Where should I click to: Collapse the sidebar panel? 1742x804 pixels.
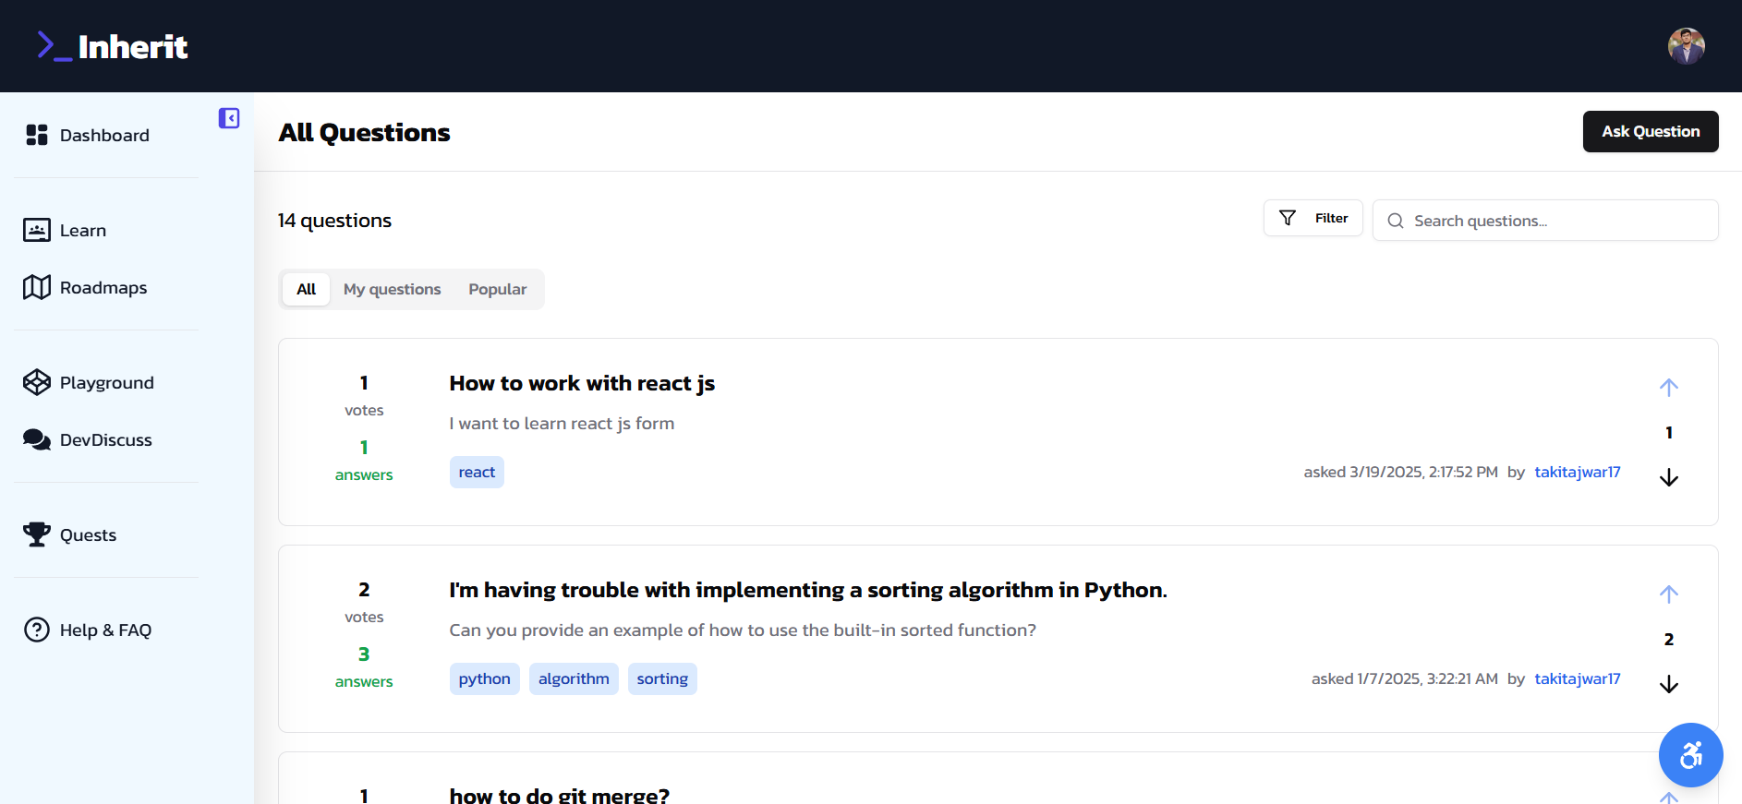(x=229, y=118)
